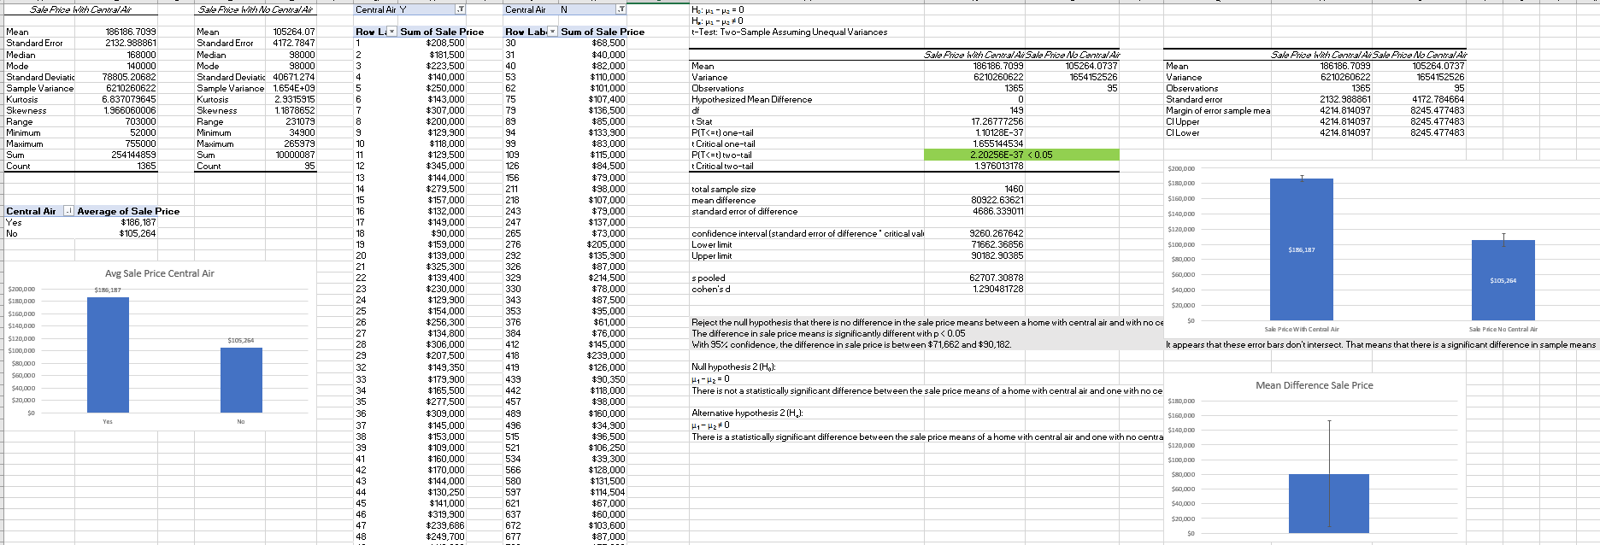Select the Sum value 254144859

(x=133, y=155)
